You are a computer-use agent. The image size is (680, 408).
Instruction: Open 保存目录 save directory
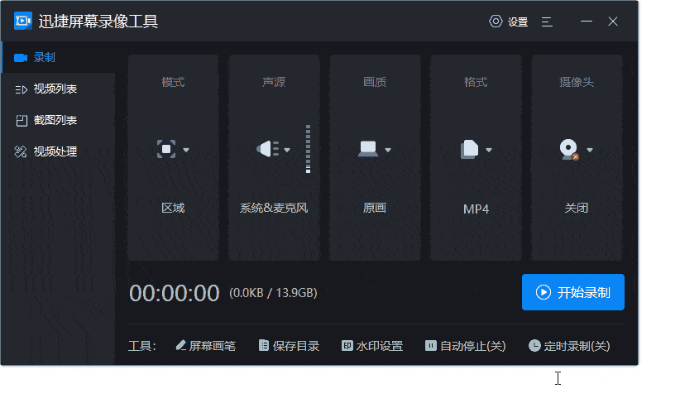coord(289,346)
